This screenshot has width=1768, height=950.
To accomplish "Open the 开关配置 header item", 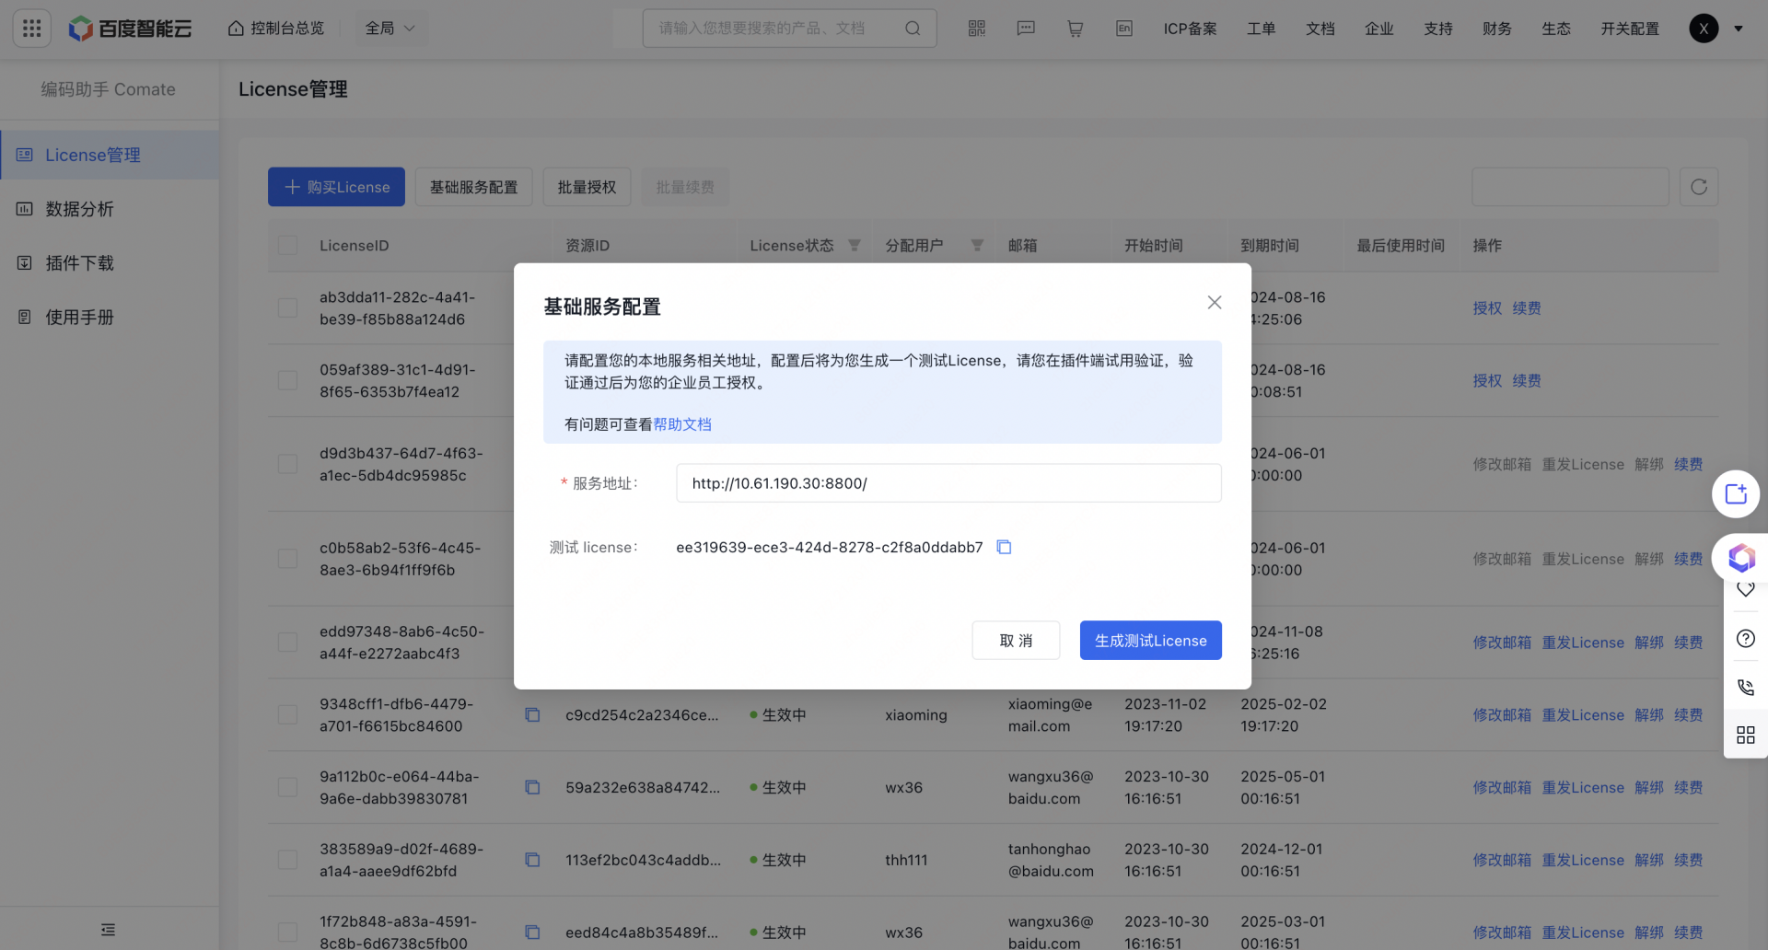I will 1630,29.
